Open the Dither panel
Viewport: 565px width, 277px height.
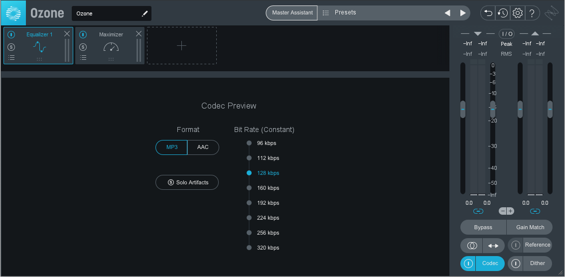[x=538, y=264]
